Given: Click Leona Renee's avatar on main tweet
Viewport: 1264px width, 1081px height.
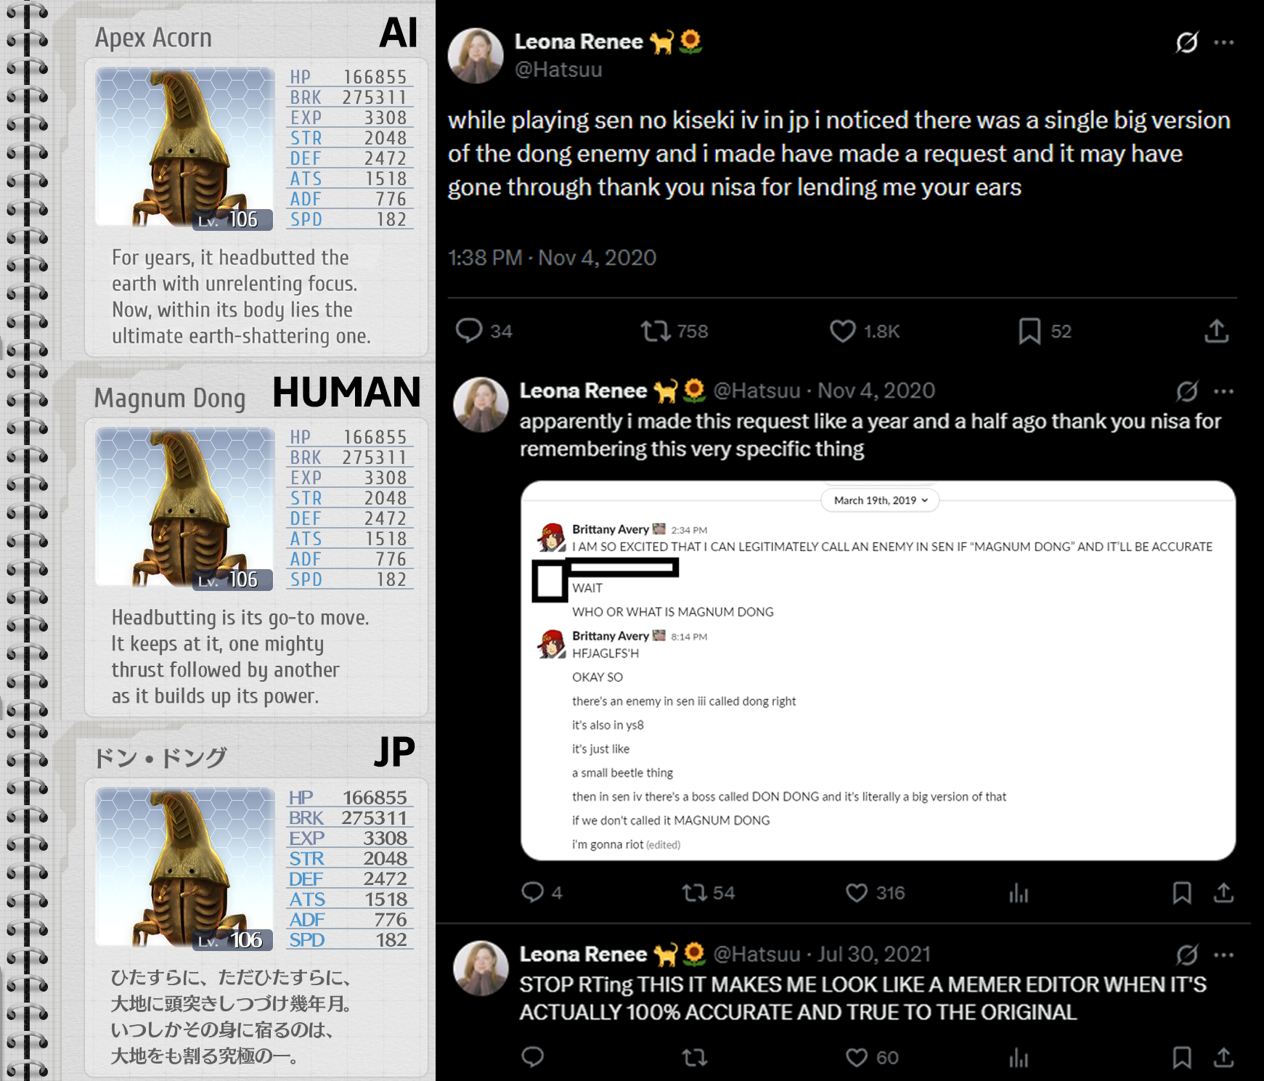Looking at the screenshot, I should pos(476,56).
